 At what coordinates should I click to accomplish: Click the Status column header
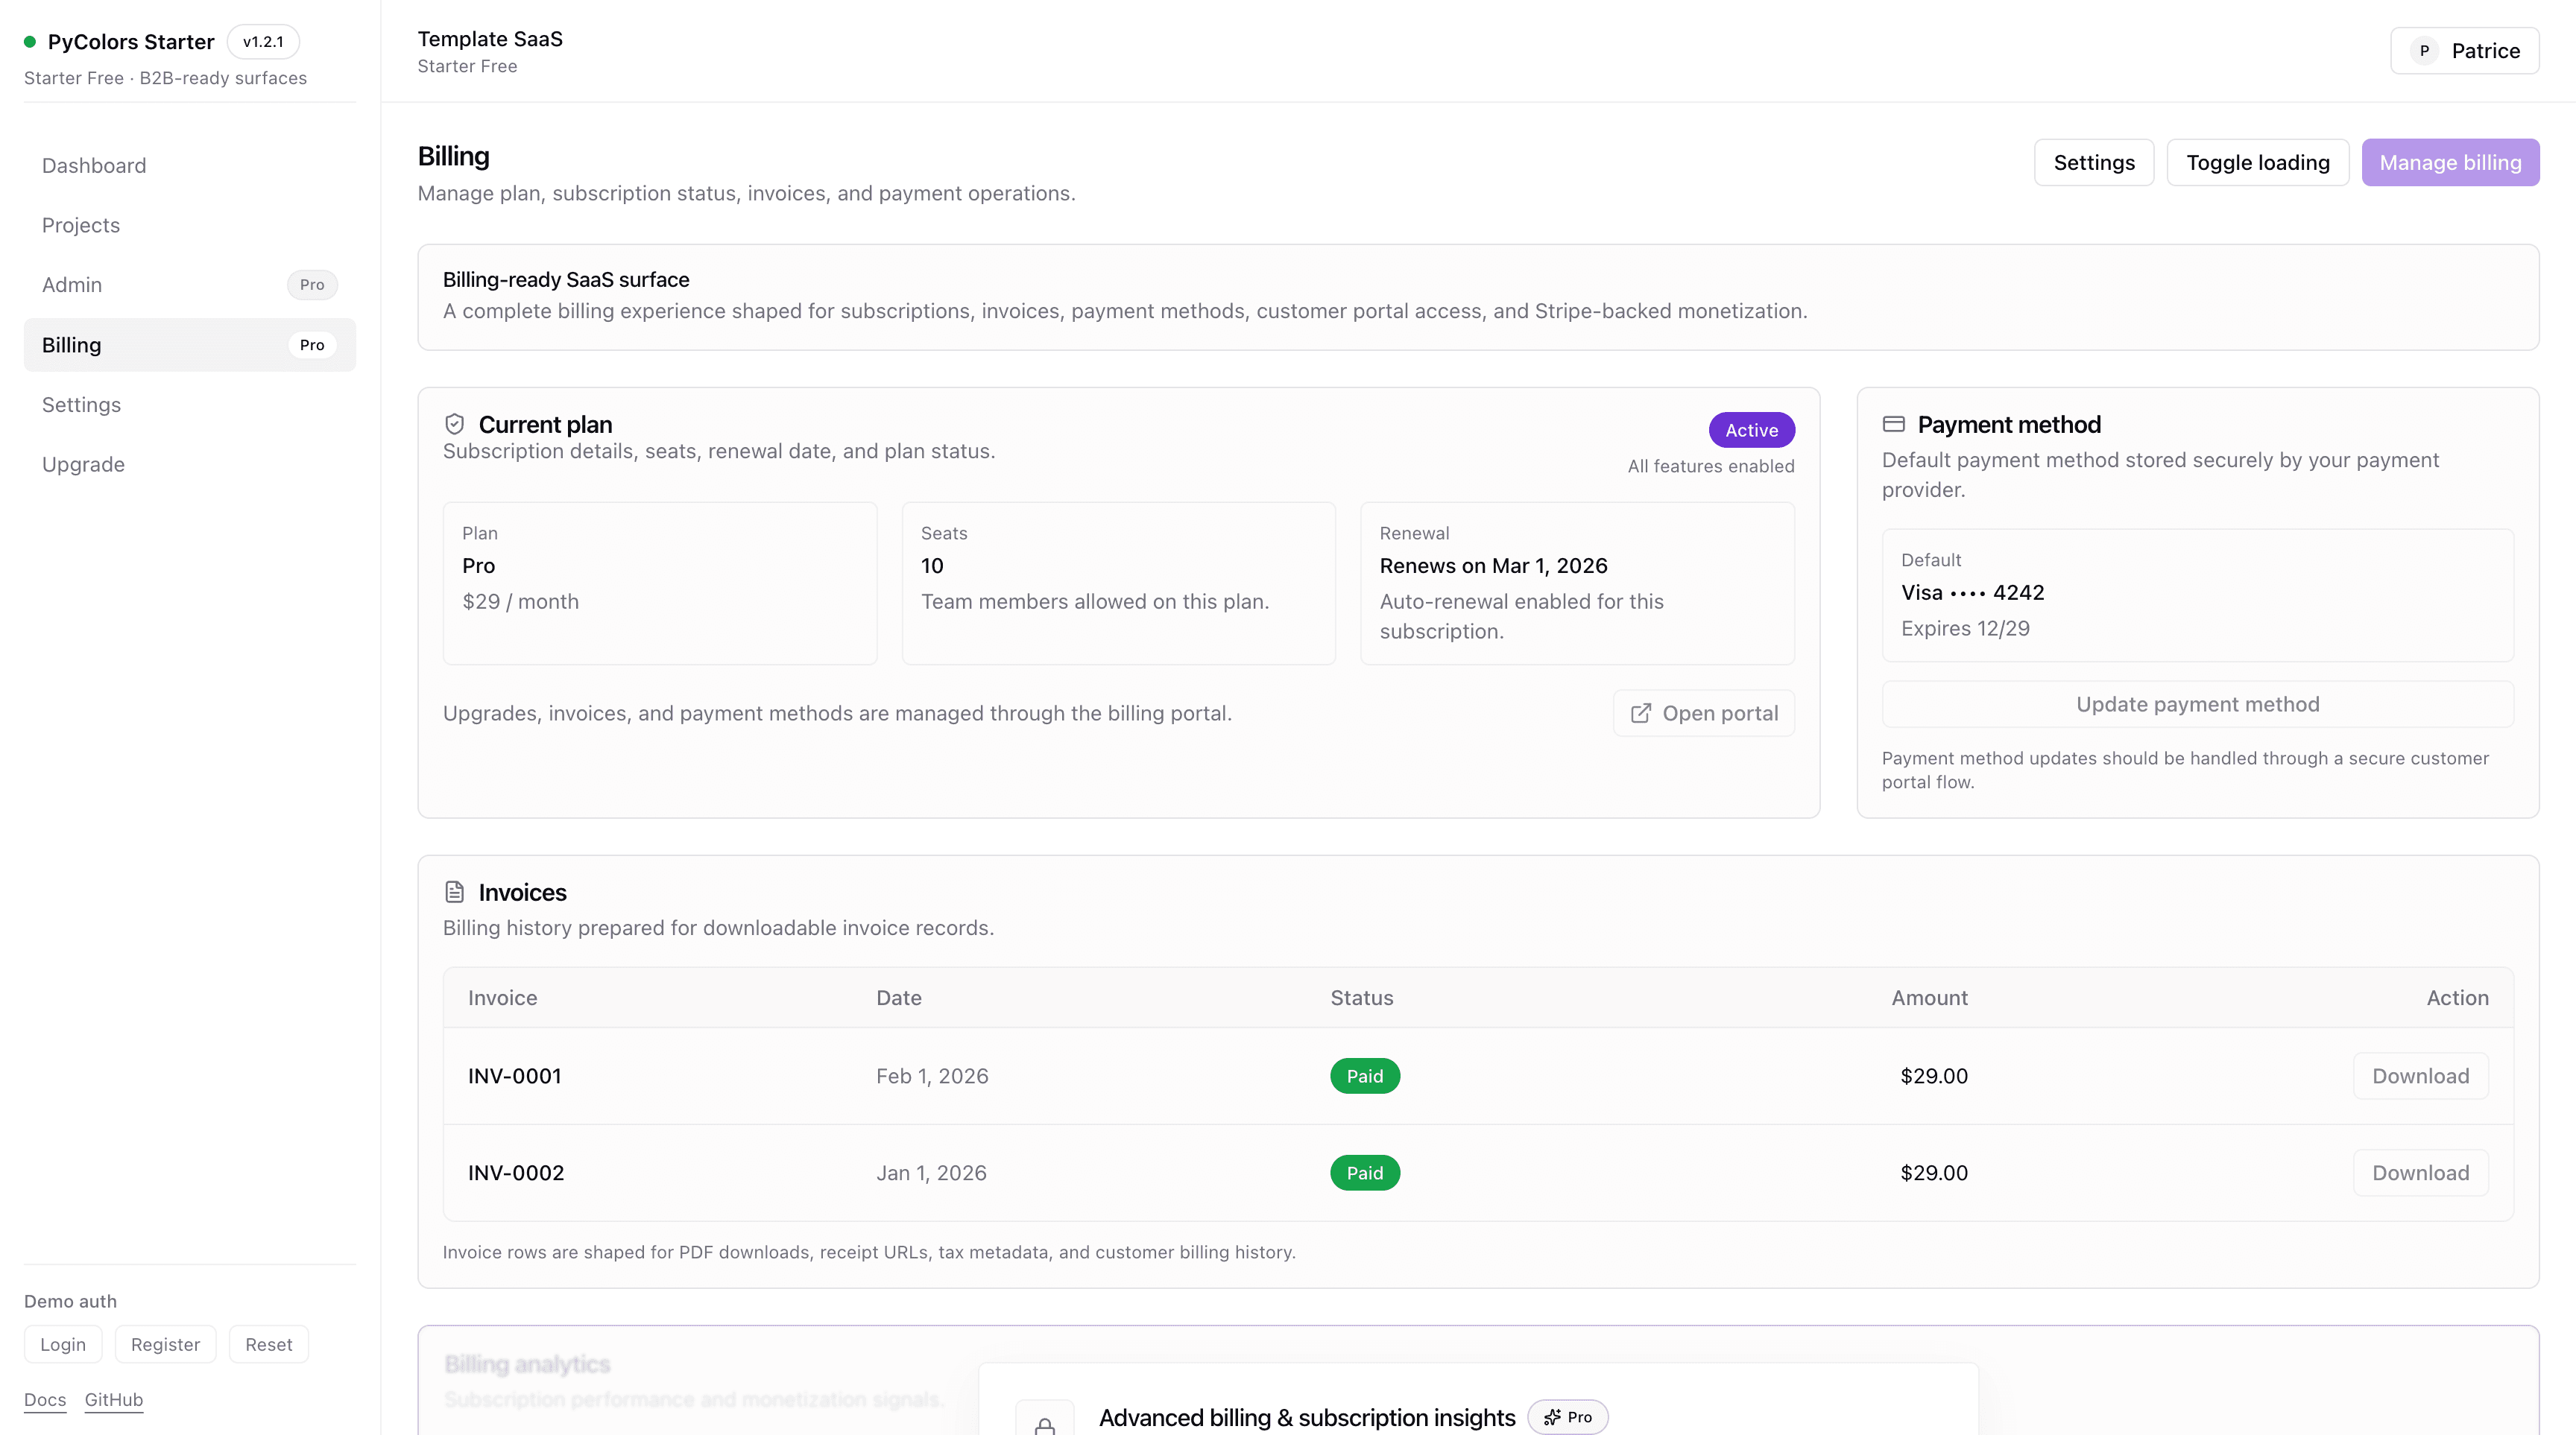tap(1361, 998)
